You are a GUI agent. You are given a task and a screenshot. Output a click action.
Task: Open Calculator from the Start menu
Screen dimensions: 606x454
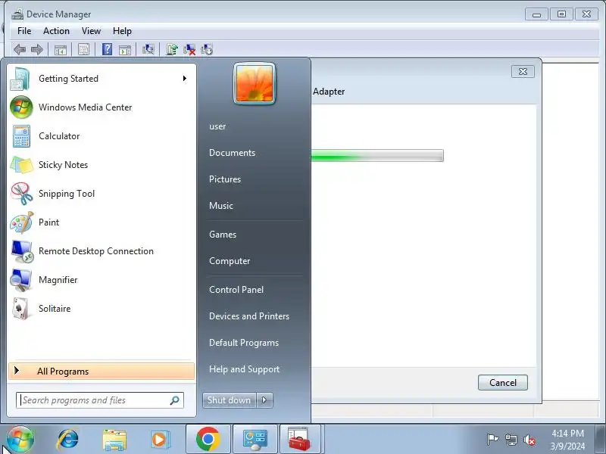(x=101, y=136)
